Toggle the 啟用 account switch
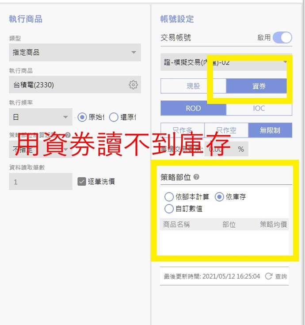This screenshot has width=305, height=325. point(282,38)
